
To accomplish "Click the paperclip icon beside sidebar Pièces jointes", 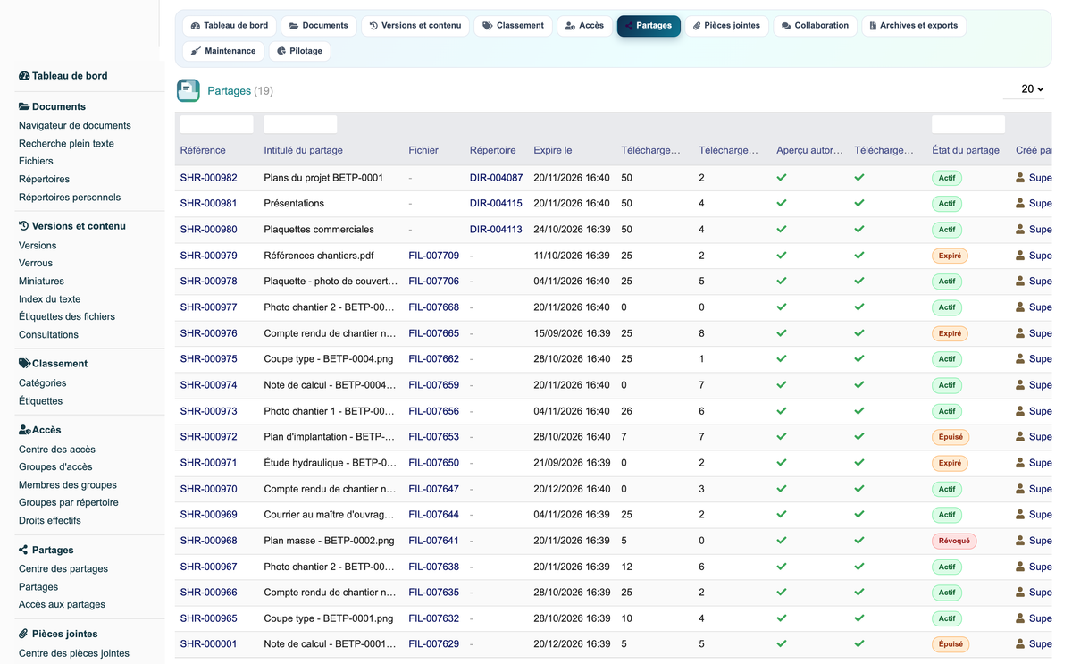I will pyautogui.click(x=24, y=634).
